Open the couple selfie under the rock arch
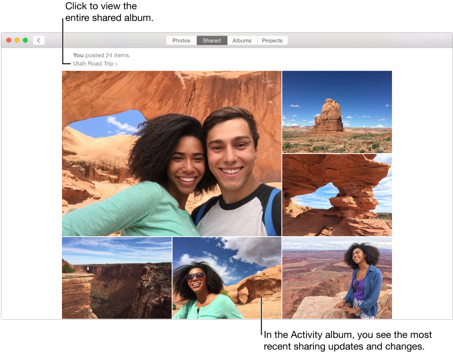The width and height of the screenshot is (453, 355). tap(171, 153)
